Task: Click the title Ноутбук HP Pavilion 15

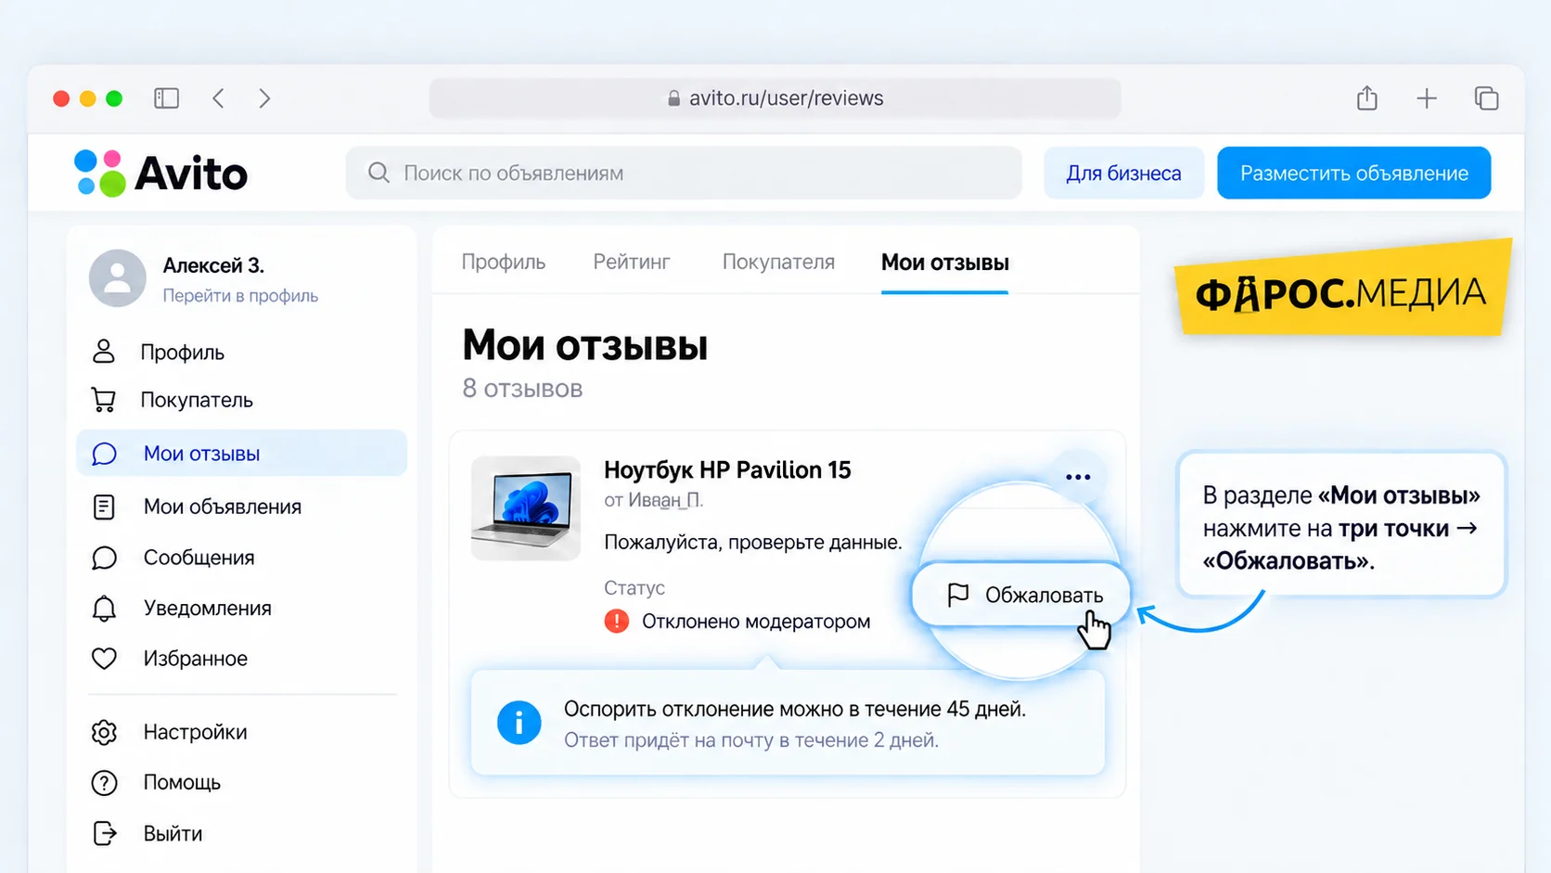Action: tap(727, 470)
